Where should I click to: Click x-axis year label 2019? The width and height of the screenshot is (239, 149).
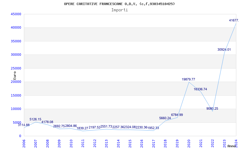[x=177, y=144]
